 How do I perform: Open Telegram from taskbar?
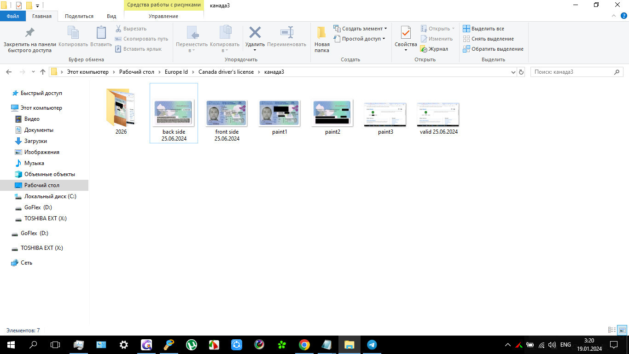pos(372,345)
